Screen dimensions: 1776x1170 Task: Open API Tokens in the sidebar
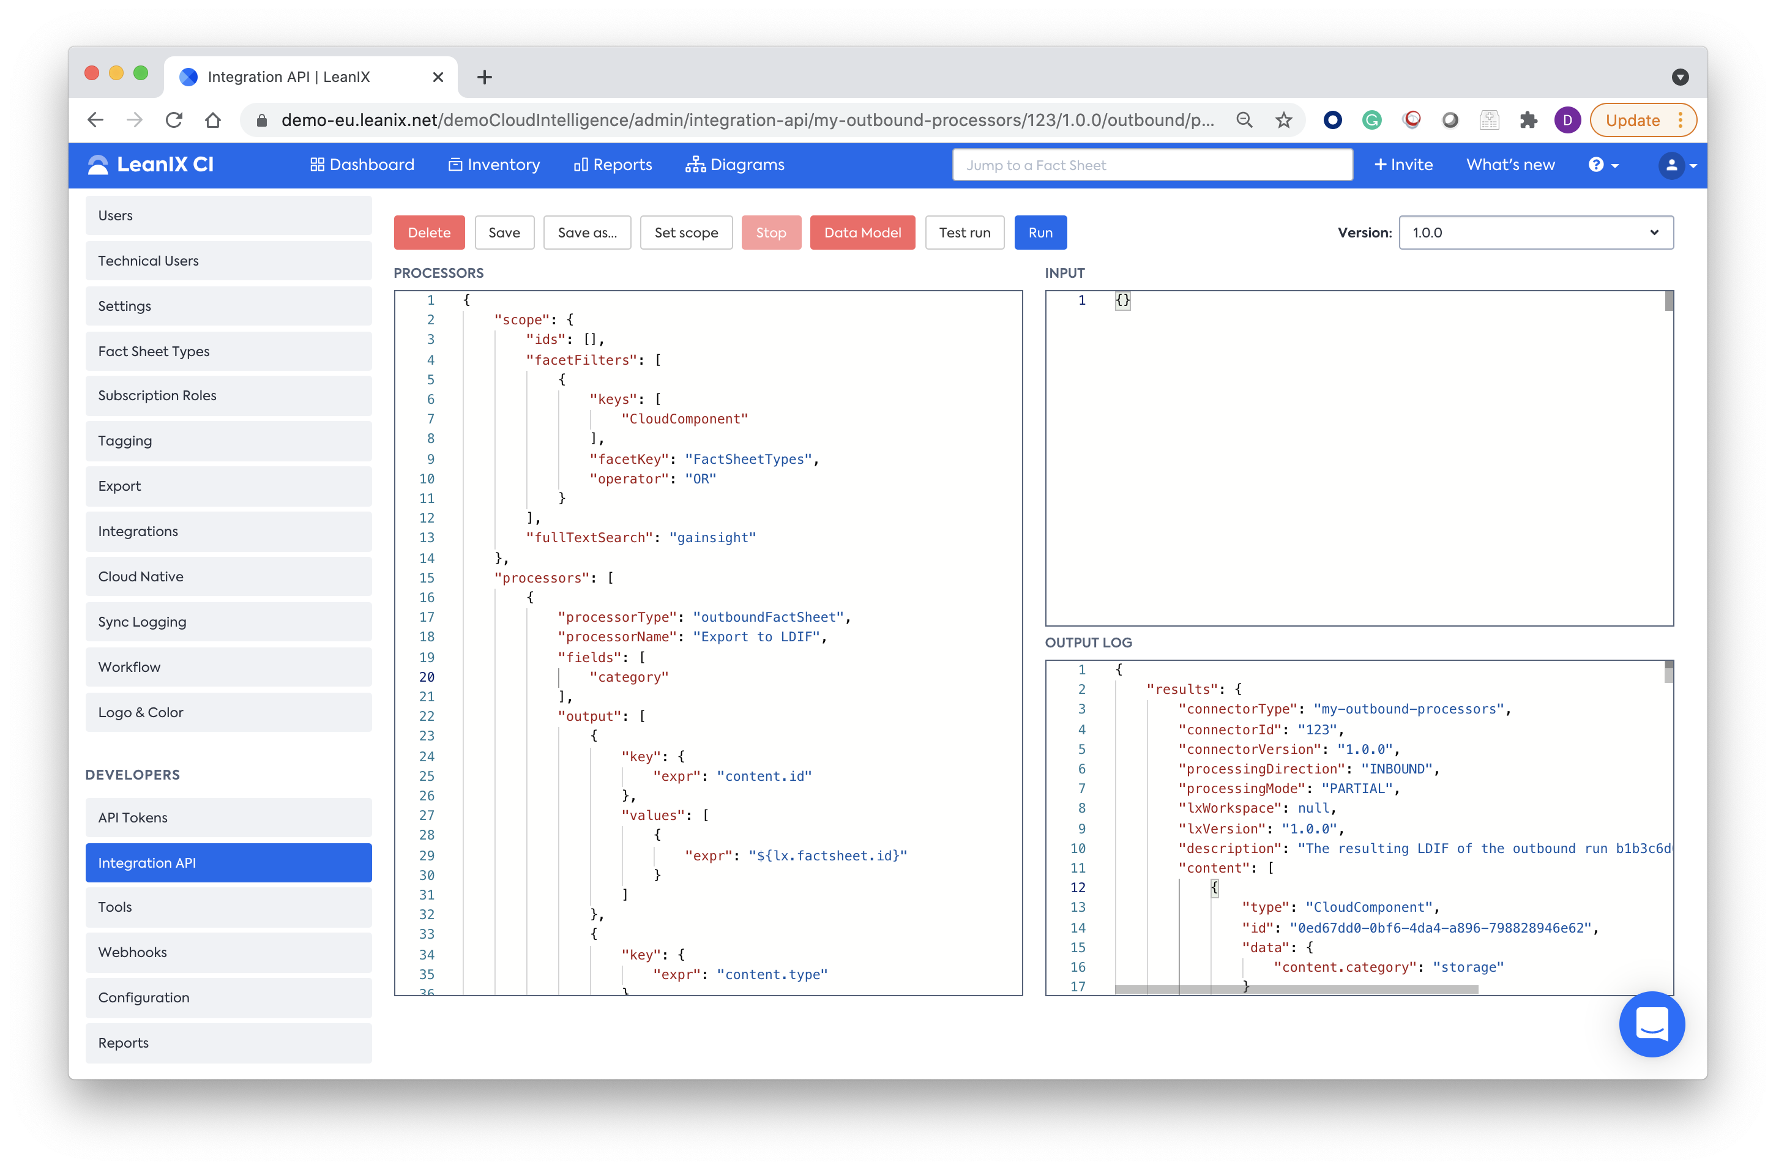pos(228,818)
